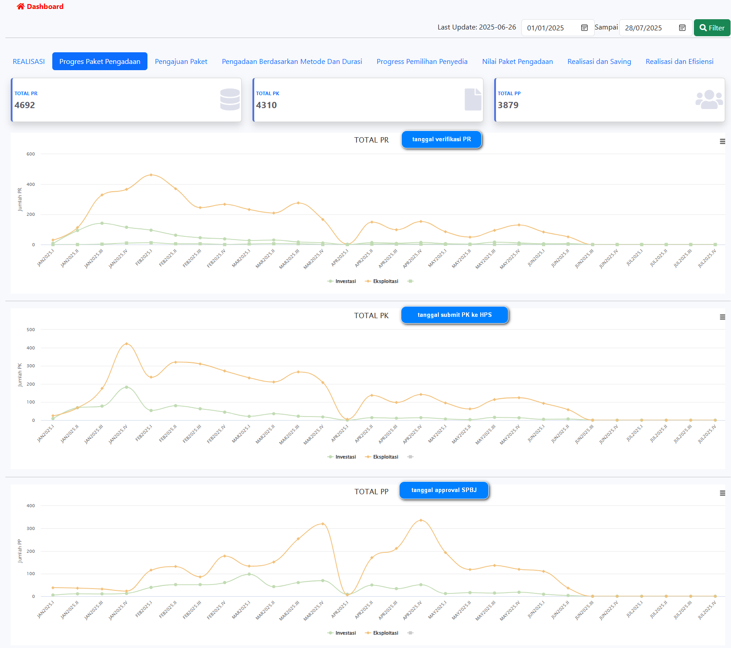This screenshot has height=648, width=731.
Task: Switch to the REALISASI tab
Action: coord(29,62)
